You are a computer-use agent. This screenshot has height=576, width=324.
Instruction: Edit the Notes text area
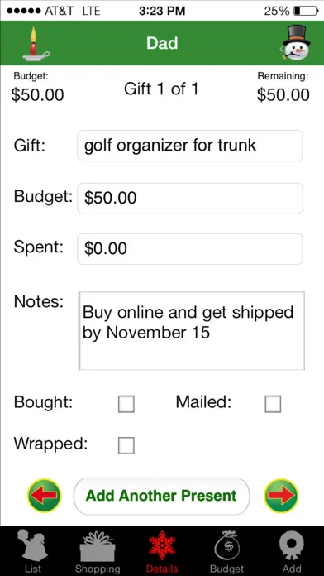pyautogui.click(x=192, y=330)
